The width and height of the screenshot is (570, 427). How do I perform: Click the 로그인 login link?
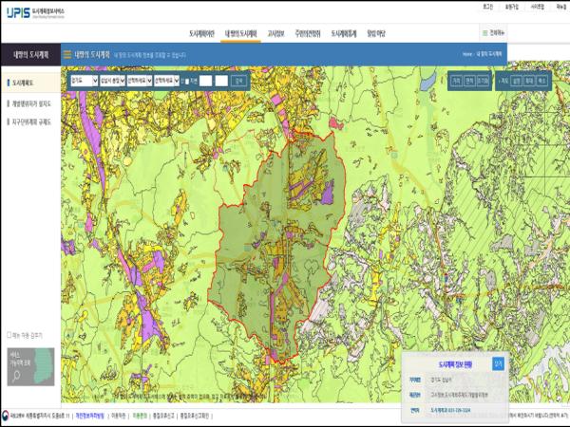[x=487, y=6]
